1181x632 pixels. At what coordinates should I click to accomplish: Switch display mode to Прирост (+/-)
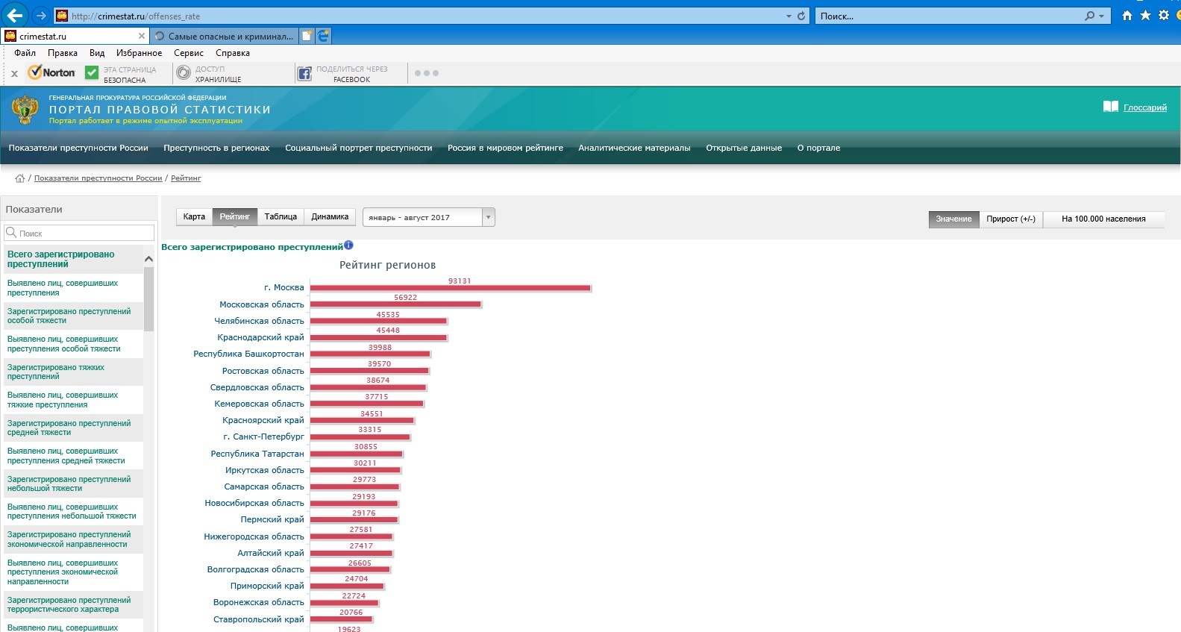pyautogui.click(x=1011, y=219)
